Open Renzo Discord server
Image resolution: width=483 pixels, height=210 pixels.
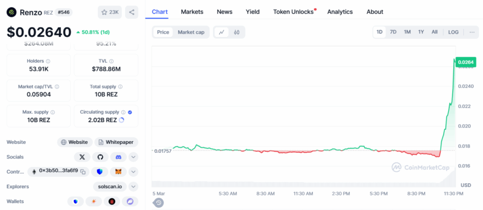pos(119,157)
